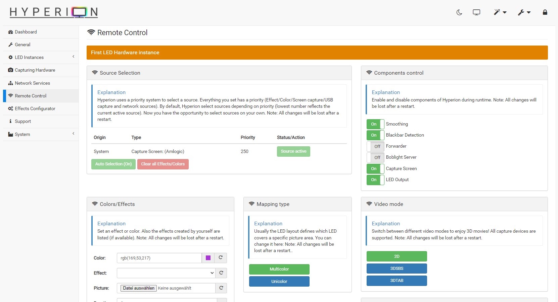Click the lock icon in the header
The height and width of the screenshot is (302, 558).
(x=545, y=12)
